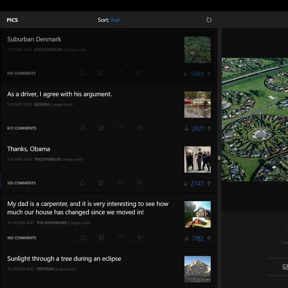Upvote the 'Thanks, Obama' post
Viewport: 288px width, 288px height.
pyautogui.click(x=209, y=184)
